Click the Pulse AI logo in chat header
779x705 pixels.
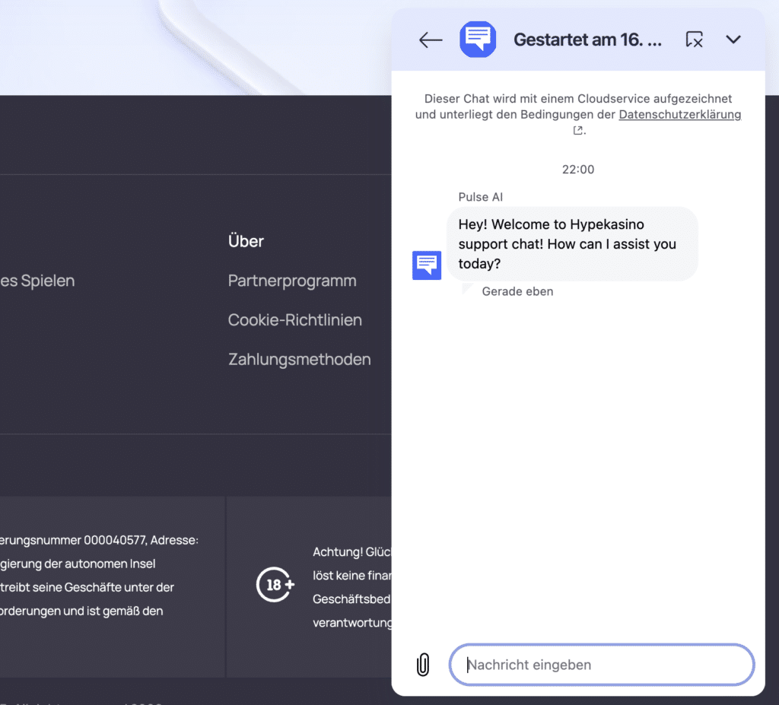coord(478,40)
